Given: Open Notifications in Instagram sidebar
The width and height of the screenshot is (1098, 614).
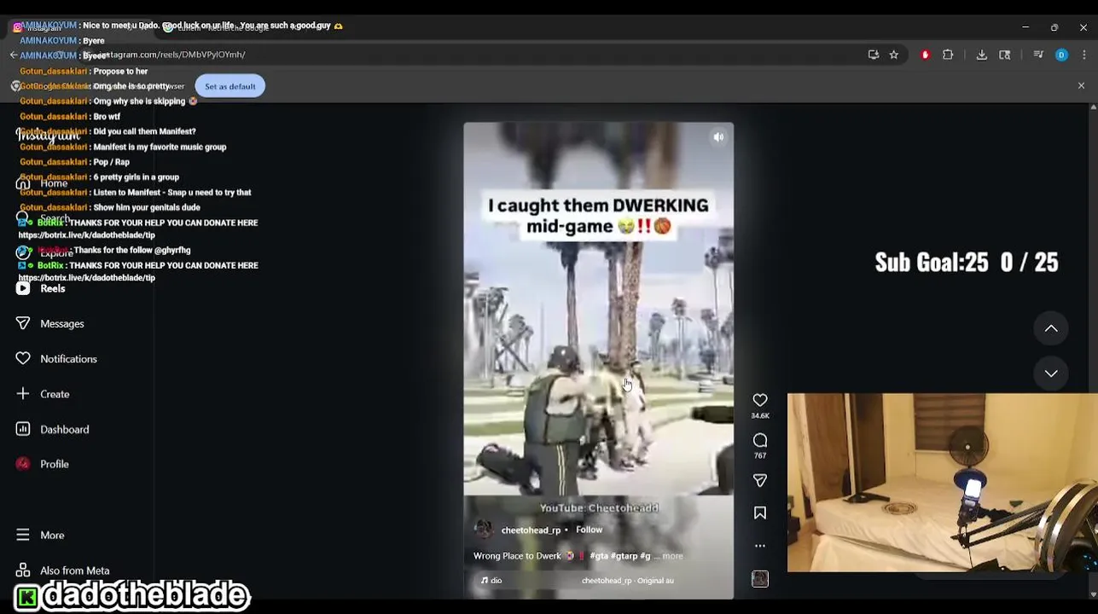Looking at the screenshot, I should tap(68, 359).
